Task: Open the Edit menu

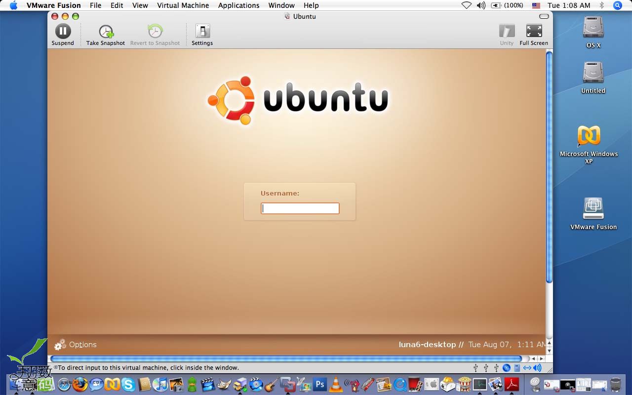Action: click(x=117, y=5)
